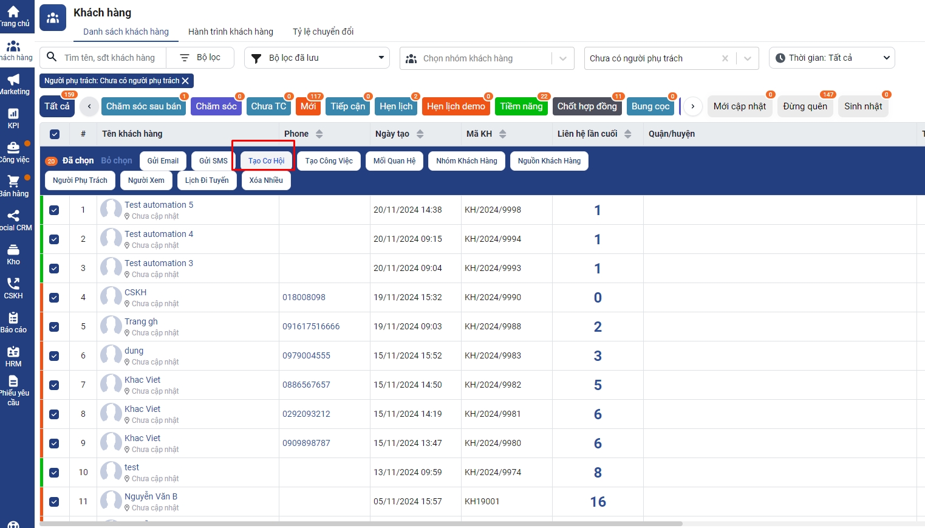Click the customer name search field
925x528 pixels.
coord(111,58)
